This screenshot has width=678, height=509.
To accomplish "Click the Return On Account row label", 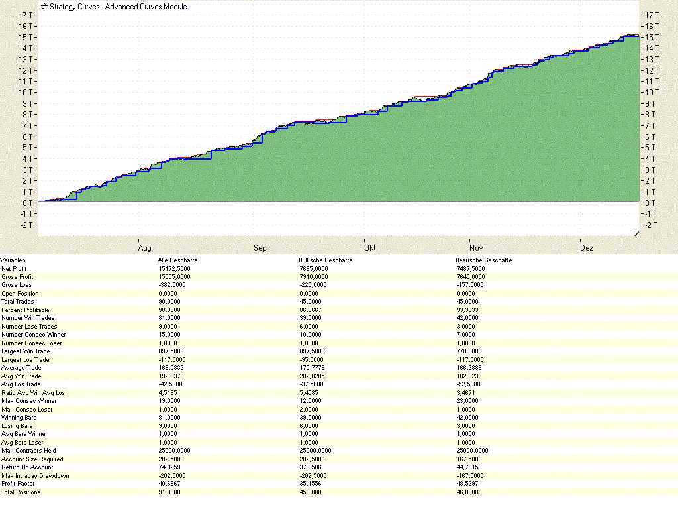I will tap(27, 467).
